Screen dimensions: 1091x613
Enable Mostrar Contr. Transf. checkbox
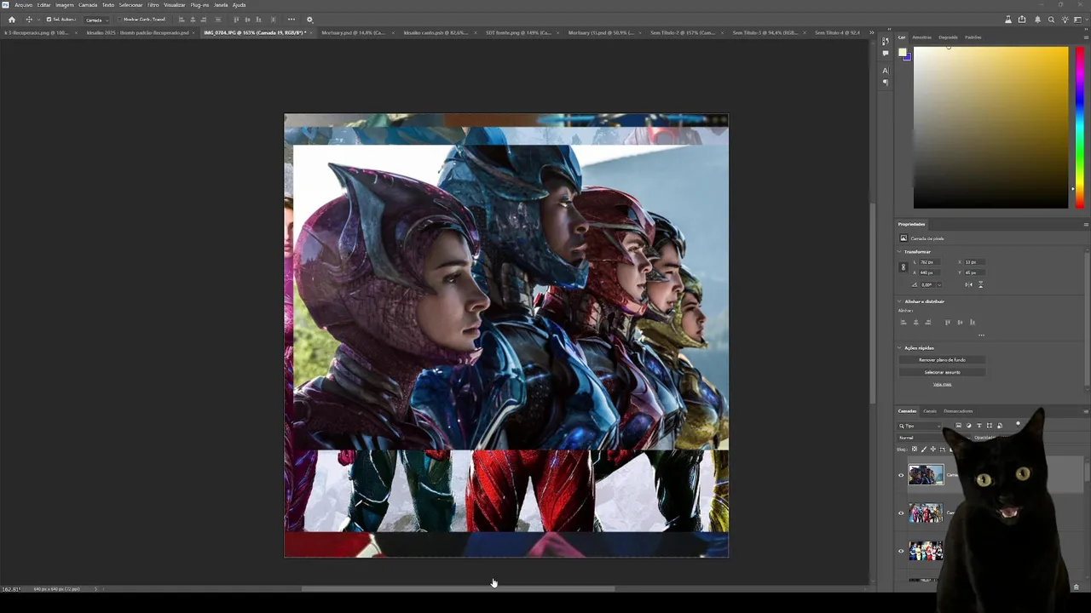click(119, 20)
